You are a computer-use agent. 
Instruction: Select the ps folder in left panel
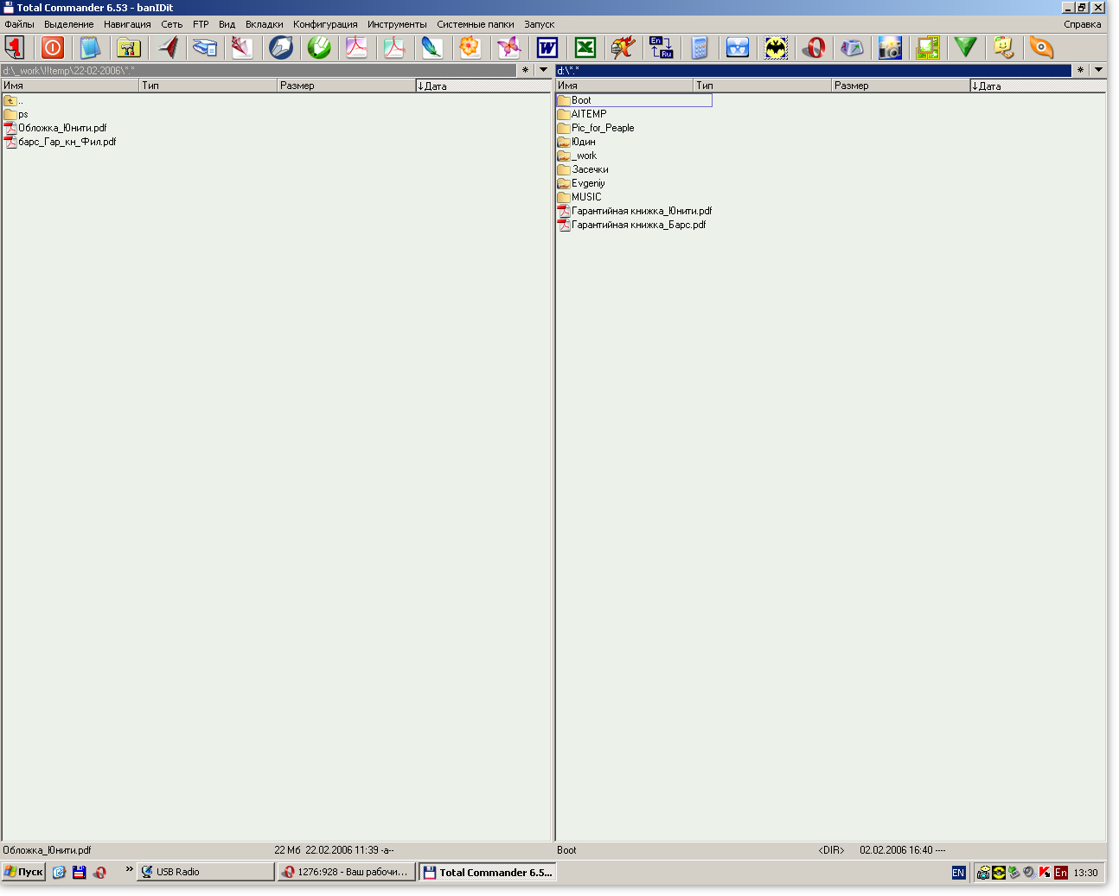(x=16, y=114)
